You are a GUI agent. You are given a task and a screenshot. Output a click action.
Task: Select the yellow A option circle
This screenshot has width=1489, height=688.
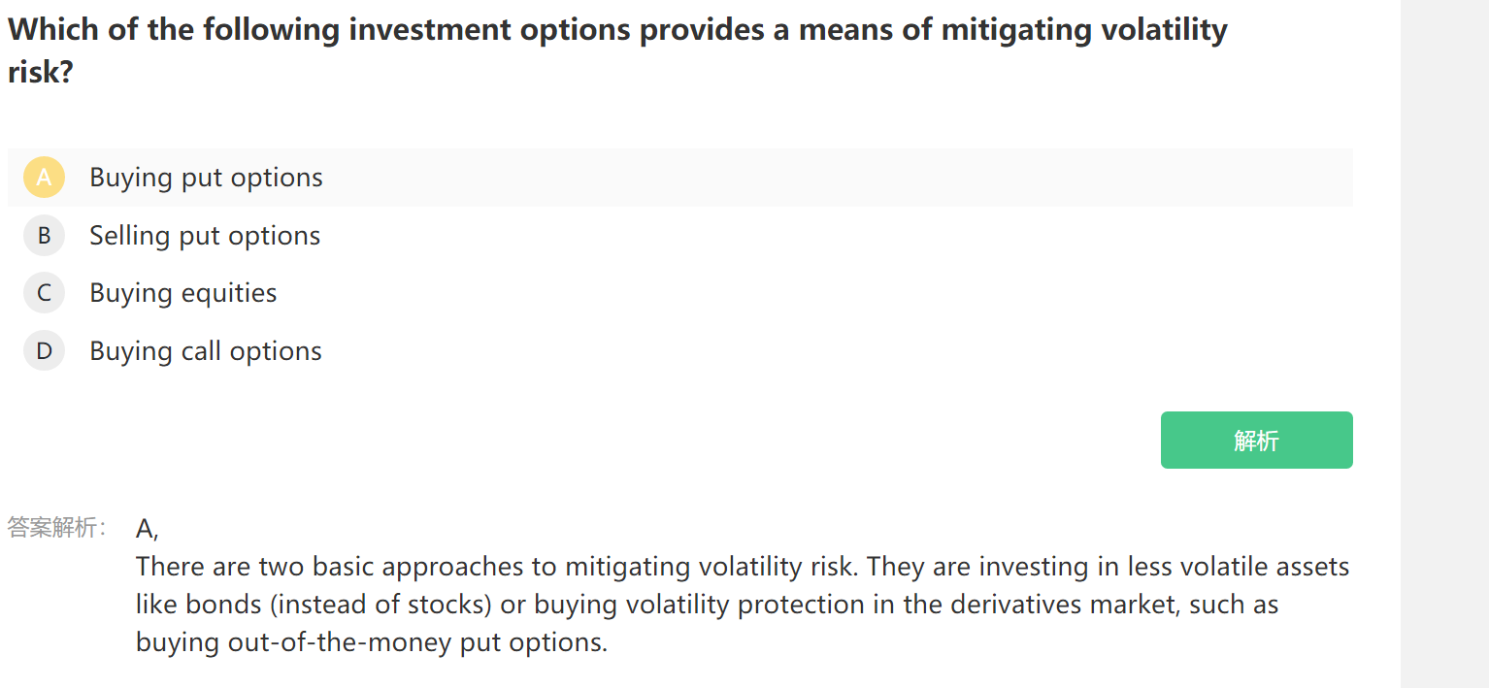44,178
